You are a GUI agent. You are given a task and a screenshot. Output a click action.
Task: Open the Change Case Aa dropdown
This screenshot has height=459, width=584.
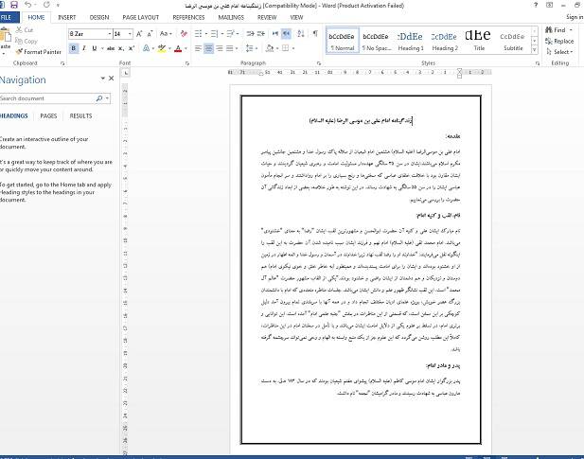(166, 34)
